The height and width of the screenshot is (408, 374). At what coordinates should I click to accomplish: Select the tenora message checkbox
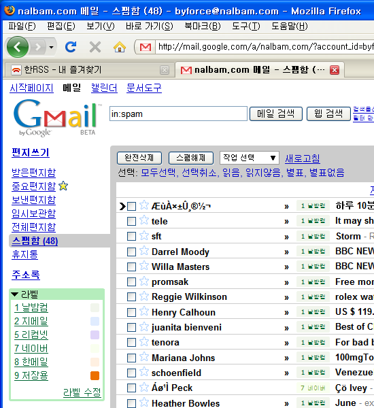pos(131,343)
